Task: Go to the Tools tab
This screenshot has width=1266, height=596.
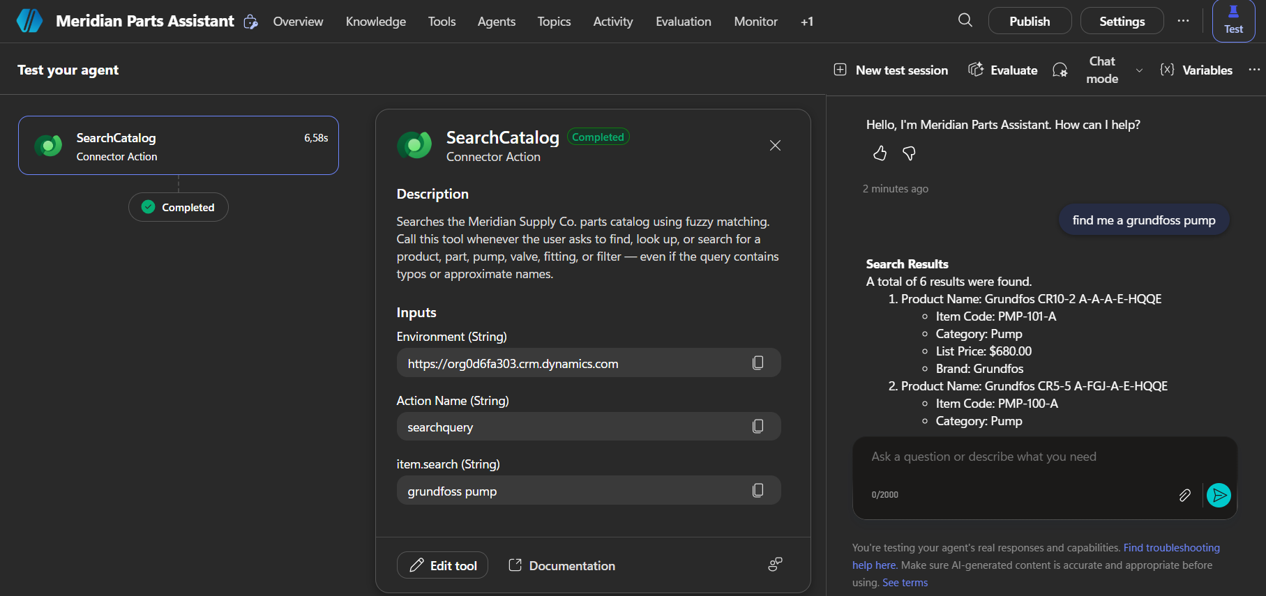Action: 442,22
